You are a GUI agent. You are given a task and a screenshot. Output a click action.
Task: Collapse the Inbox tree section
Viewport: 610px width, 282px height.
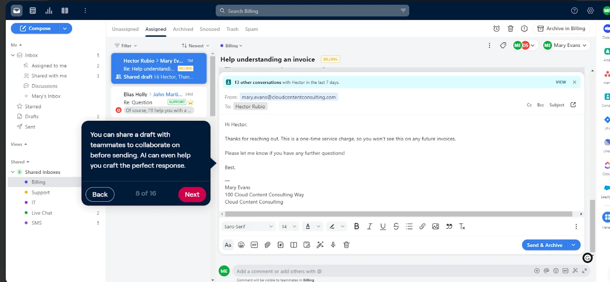coord(13,55)
